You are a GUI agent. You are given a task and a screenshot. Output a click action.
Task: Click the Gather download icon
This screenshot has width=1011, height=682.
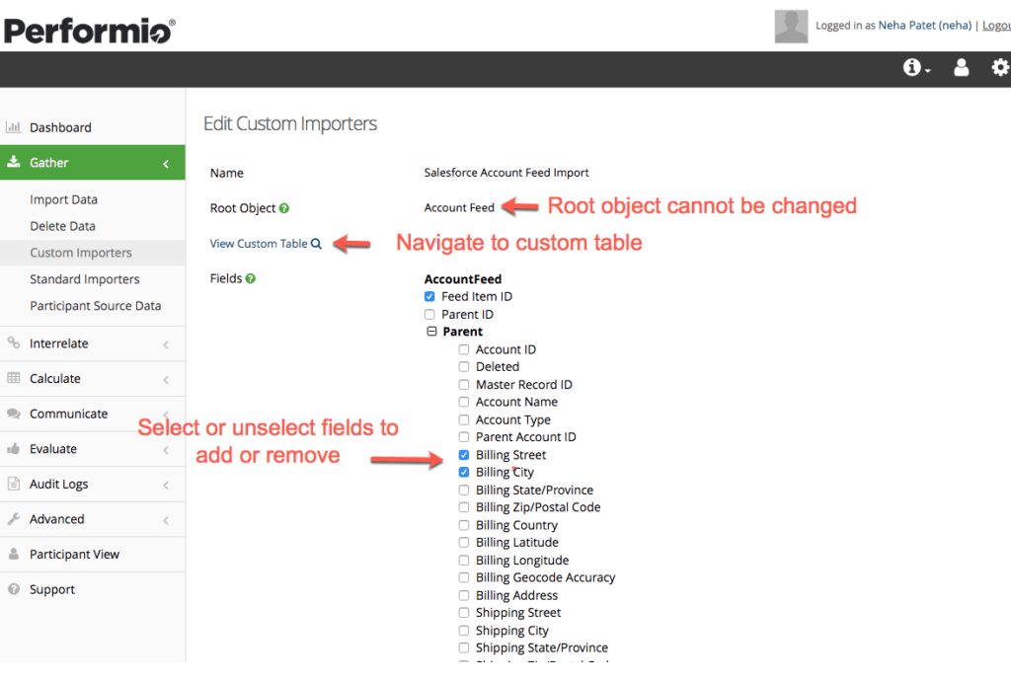[x=14, y=162]
